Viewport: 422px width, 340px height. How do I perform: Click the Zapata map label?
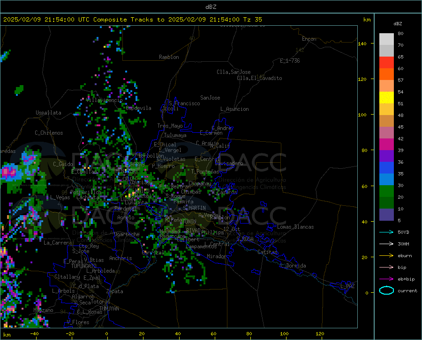coord(115,291)
